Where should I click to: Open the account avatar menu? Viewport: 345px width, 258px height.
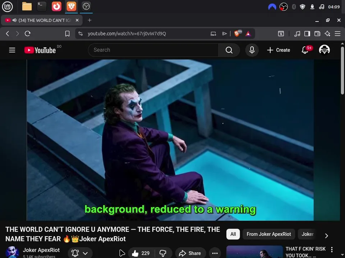tap(324, 50)
